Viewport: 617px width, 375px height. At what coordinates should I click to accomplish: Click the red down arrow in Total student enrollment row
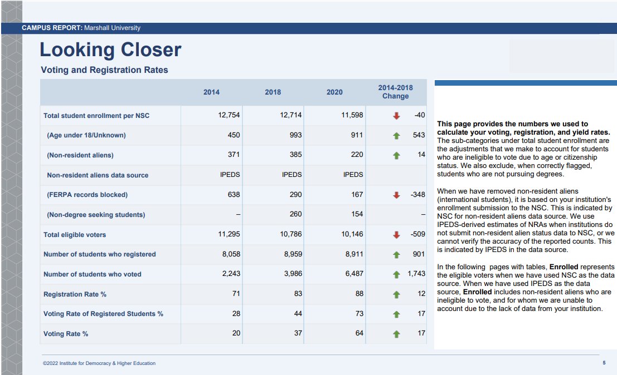pos(396,116)
